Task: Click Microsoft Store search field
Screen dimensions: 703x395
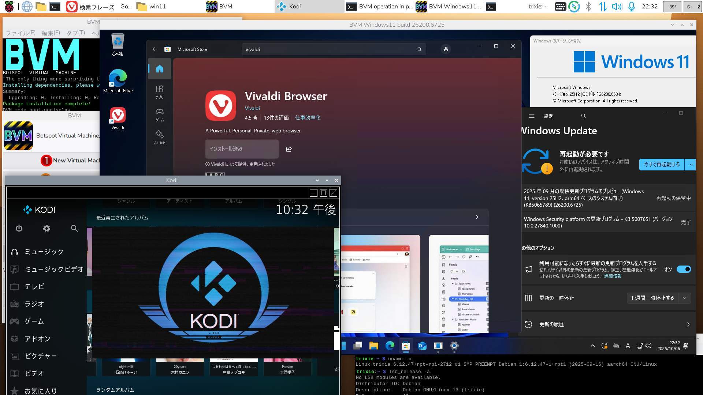Action: point(330,49)
